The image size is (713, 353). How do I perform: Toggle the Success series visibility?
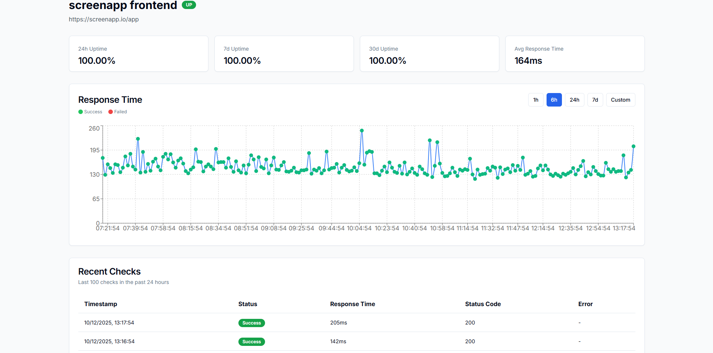(90, 112)
